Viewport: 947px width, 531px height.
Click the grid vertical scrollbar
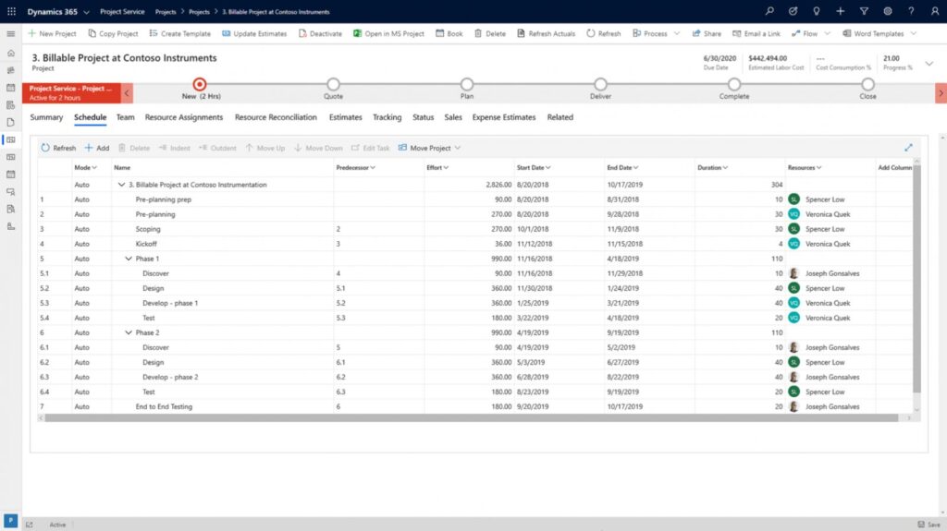916,279
